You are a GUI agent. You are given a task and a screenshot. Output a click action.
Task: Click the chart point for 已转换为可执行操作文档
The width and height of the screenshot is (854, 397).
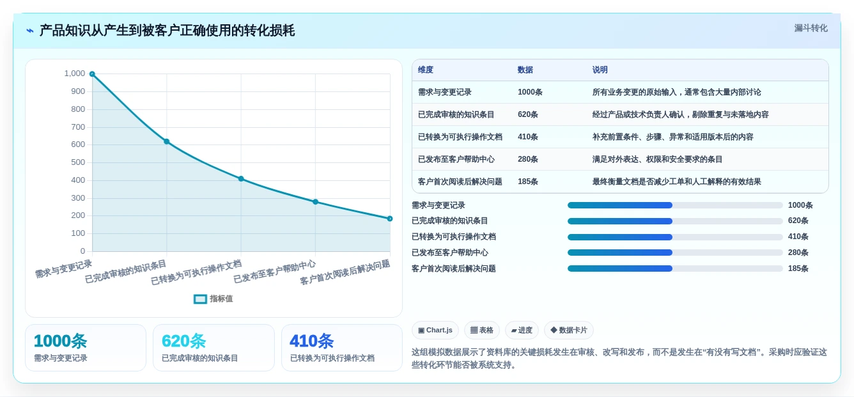[241, 178]
